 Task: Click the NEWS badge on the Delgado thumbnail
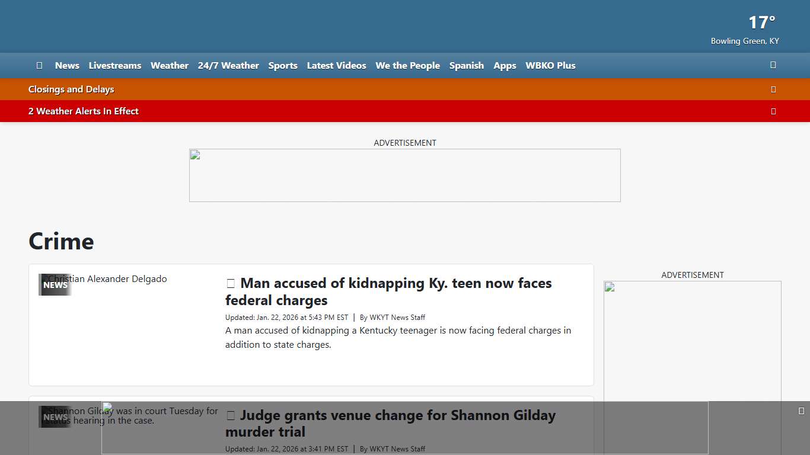point(55,285)
